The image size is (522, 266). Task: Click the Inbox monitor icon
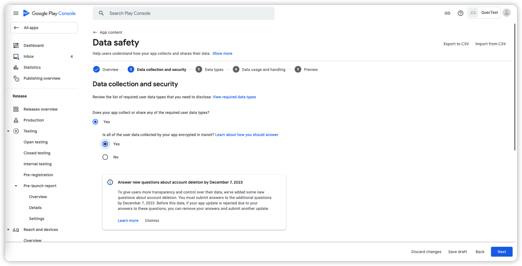coord(16,56)
